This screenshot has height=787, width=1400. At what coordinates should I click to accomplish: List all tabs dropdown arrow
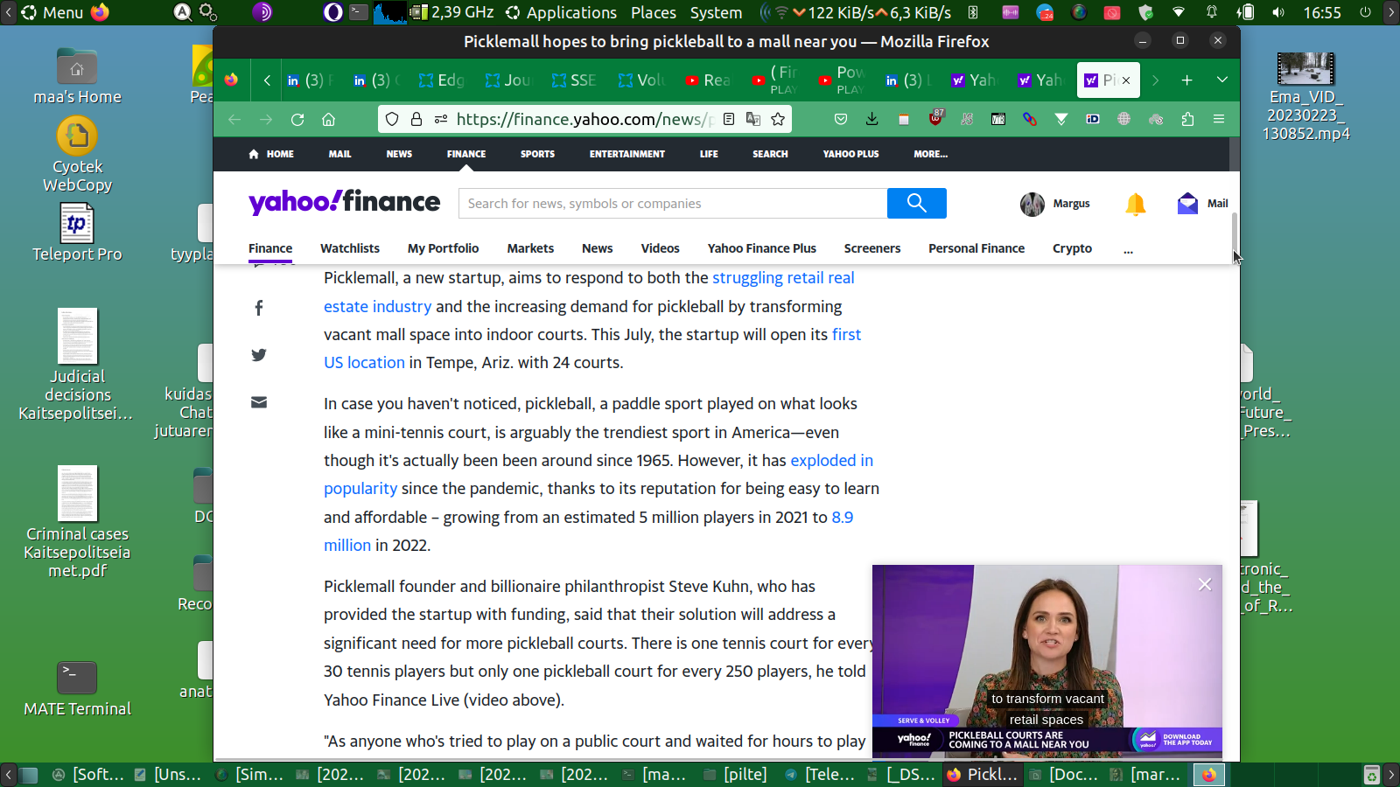click(1222, 80)
